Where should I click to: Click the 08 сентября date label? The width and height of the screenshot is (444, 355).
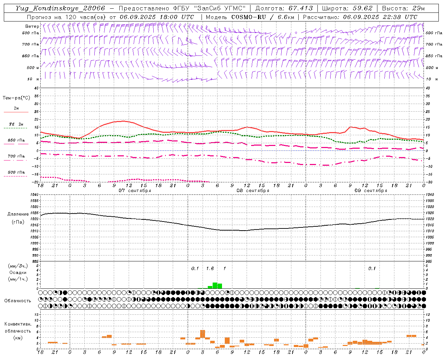(x=253, y=191)
